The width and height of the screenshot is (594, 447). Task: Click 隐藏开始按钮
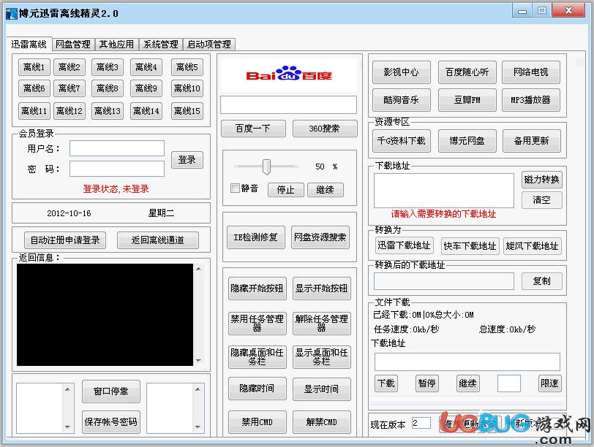[257, 289]
